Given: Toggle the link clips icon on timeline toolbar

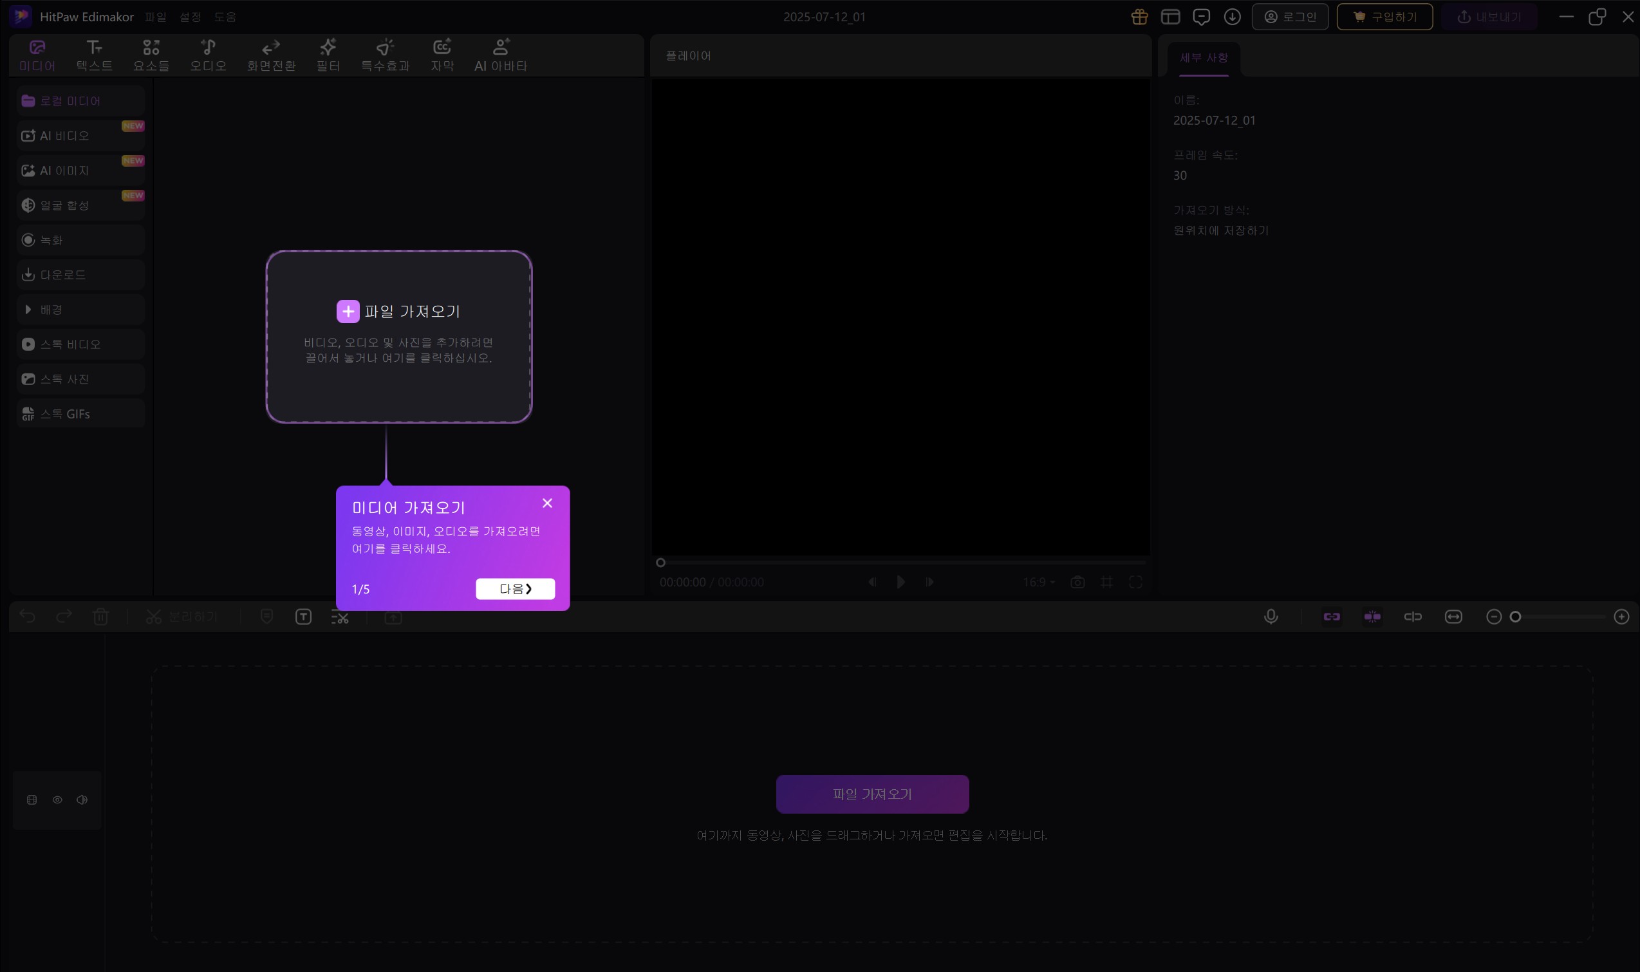Looking at the screenshot, I should click(1332, 616).
